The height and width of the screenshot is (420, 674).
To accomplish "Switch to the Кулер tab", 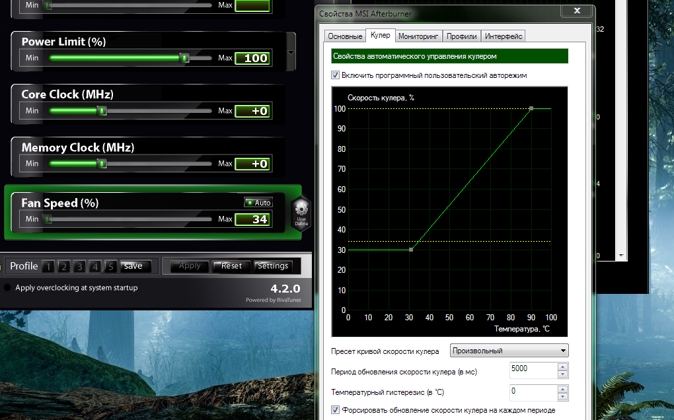I will (x=381, y=35).
